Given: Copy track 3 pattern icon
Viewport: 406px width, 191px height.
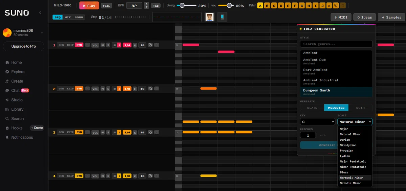Looking at the screenshot, I should tap(150, 132).
